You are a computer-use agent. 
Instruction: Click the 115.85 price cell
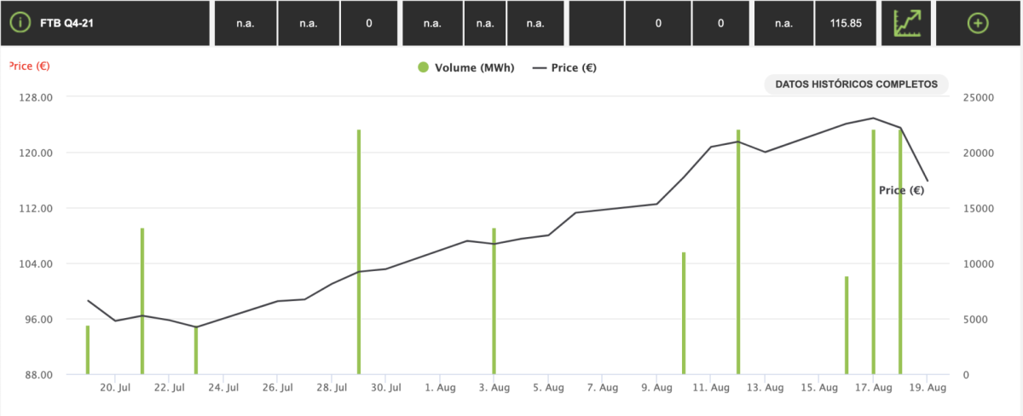pos(847,23)
